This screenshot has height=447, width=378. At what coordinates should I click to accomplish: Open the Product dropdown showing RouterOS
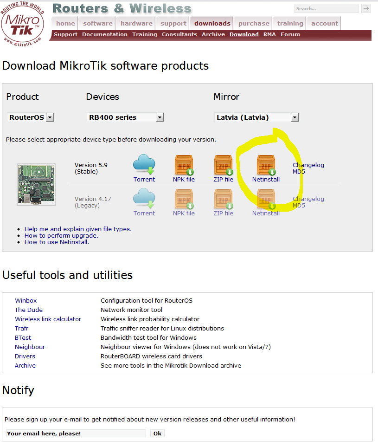(x=31, y=117)
